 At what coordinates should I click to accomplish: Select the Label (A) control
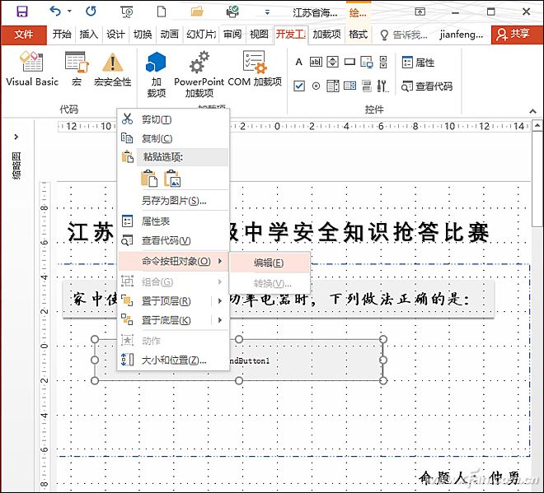pyautogui.click(x=298, y=63)
